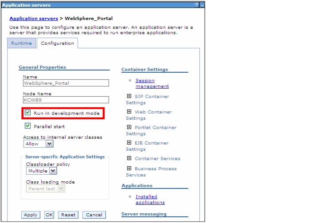
Task: Expand Business Process Services
Action: pyautogui.click(x=129, y=168)
